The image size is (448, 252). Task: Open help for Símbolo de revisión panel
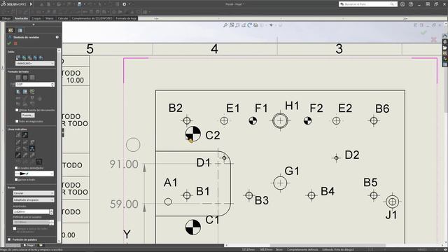tap(57, 37)
